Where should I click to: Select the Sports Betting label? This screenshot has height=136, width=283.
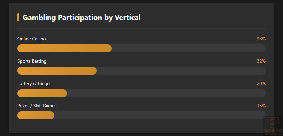pyautogui.click(x=32, y=61)
